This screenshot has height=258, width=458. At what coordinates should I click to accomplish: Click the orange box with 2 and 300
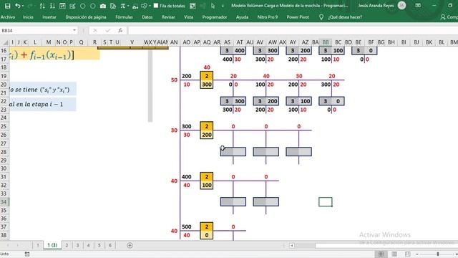pos(207,80)
